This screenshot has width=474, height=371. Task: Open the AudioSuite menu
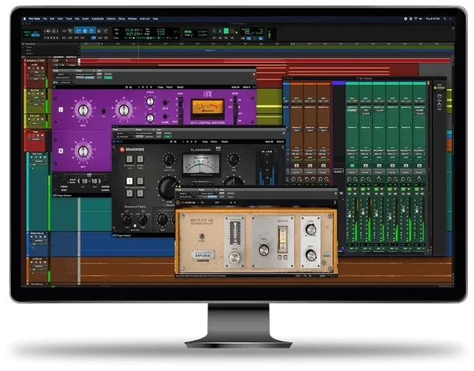(98, 19)
